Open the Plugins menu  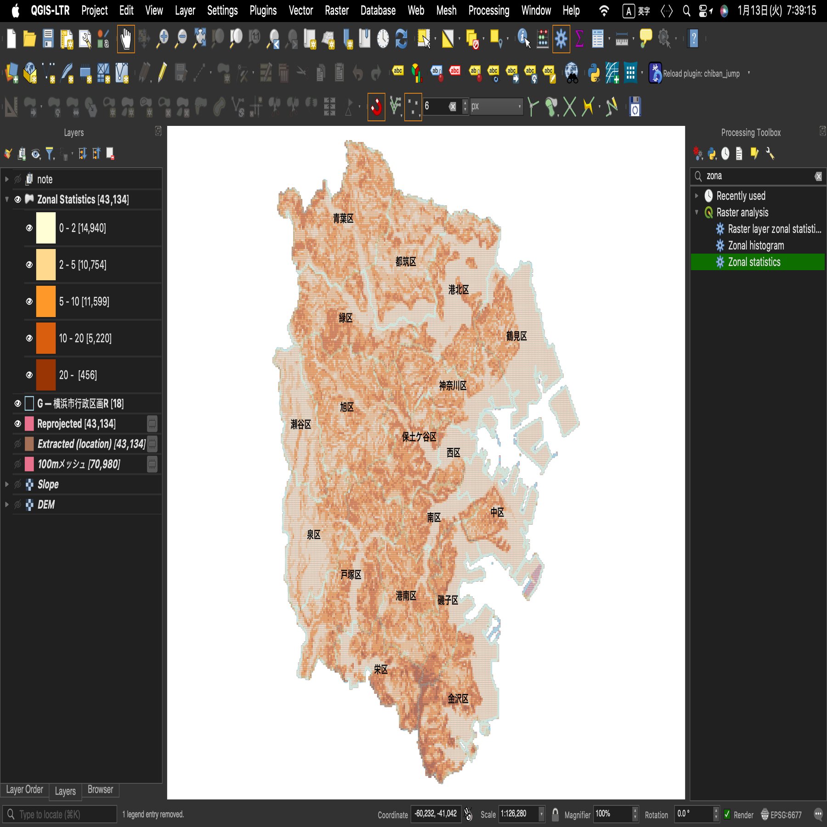tap(263, 11)
